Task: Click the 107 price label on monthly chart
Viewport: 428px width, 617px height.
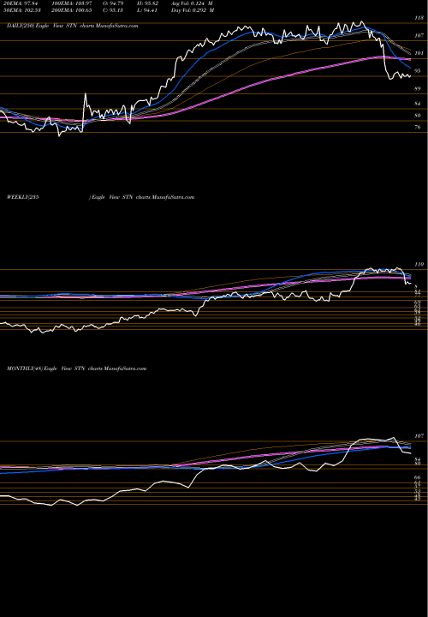Action: 419,436
